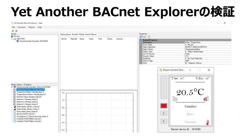
Task: Click the property pages icon in Properties
Action: point(149,37)
